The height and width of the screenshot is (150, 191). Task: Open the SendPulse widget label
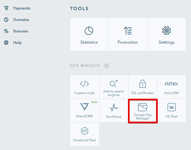114,117
